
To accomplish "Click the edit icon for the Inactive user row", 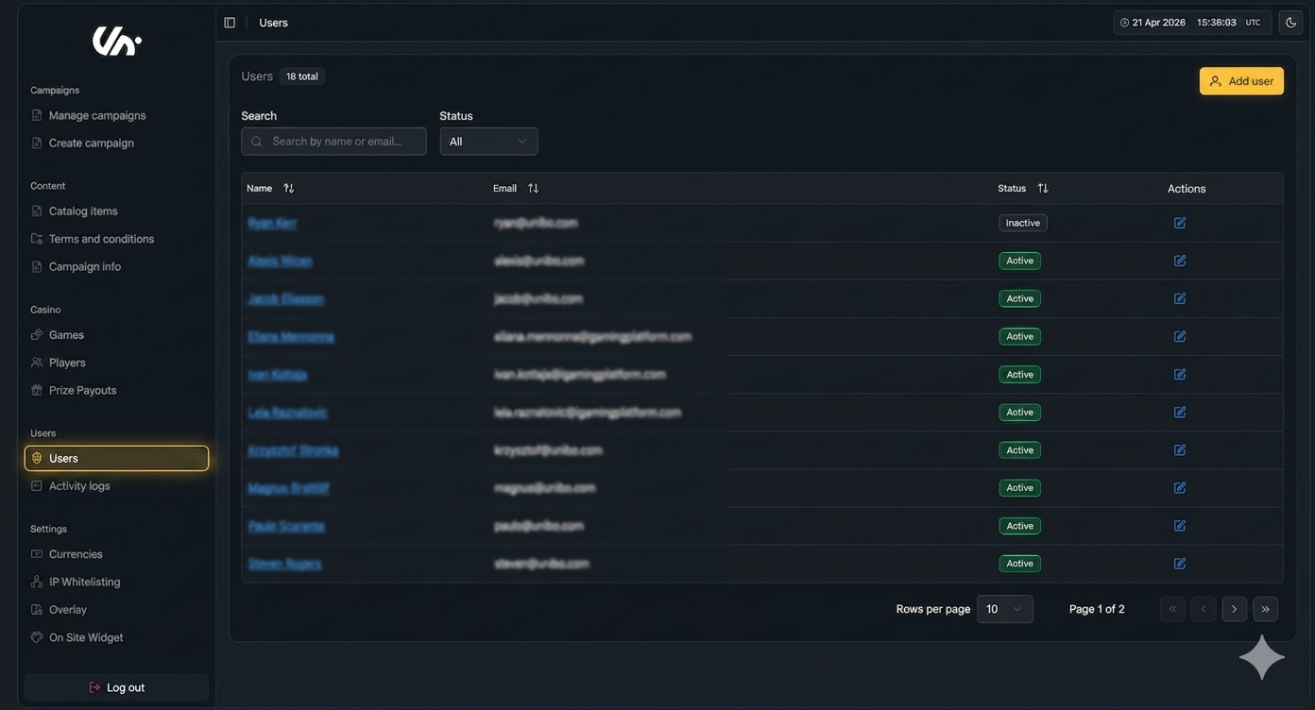I will pos(1179,223).
